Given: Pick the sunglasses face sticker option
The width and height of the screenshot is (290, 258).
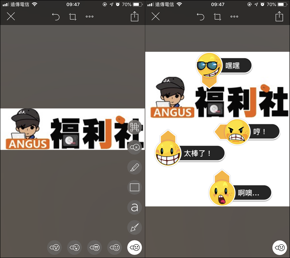Looking at the screenshot, I should point(95,248).
